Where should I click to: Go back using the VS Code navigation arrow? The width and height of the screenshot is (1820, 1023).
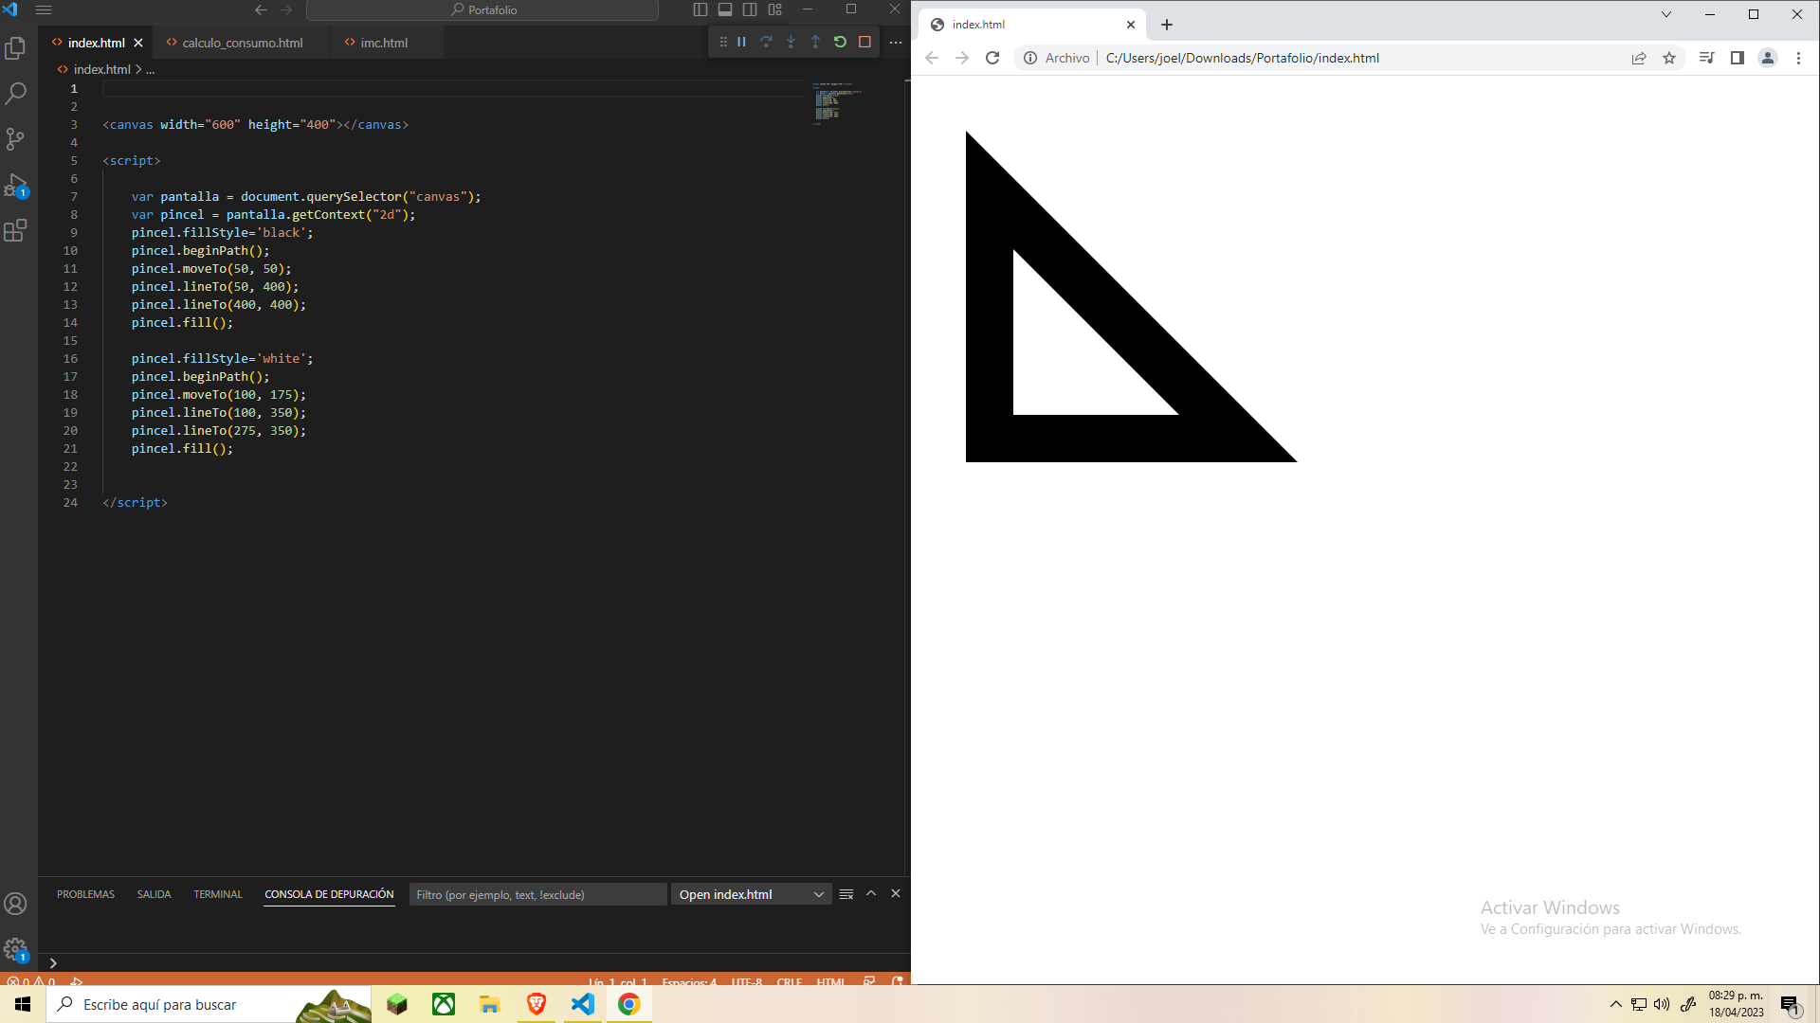coord(261,9)
